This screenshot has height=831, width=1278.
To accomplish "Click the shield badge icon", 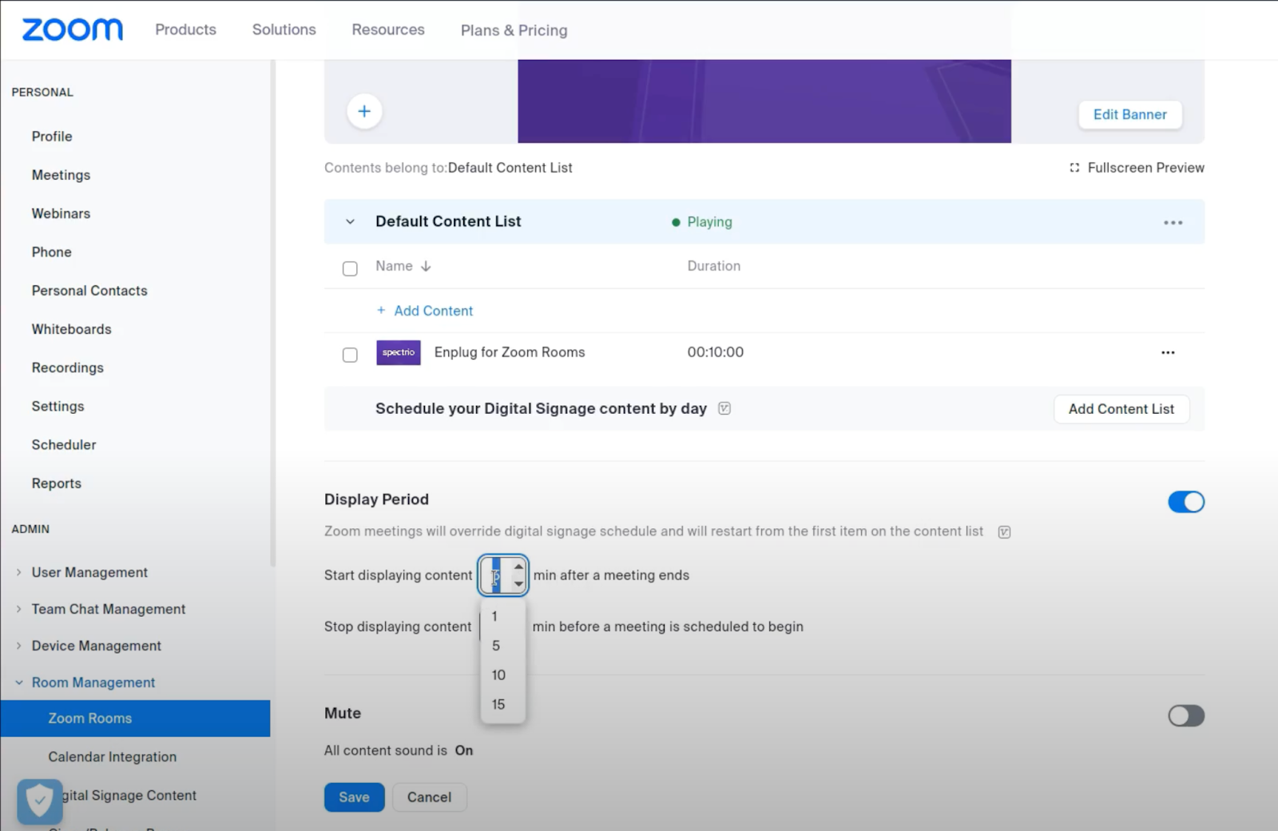I will point(40,801).
